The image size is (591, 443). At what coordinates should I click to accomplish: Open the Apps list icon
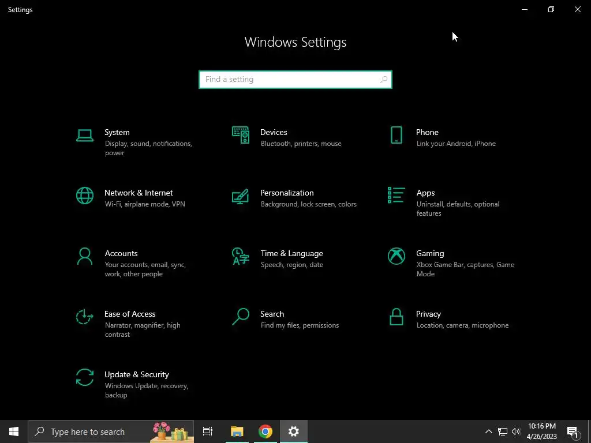click(x=396, y=195)
